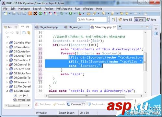
Task: Open the New file dropdown arrow
Action: coord(10,14)
